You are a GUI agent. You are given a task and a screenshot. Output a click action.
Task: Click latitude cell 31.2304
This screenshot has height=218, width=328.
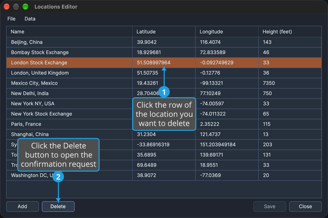(x=164, y=134)
